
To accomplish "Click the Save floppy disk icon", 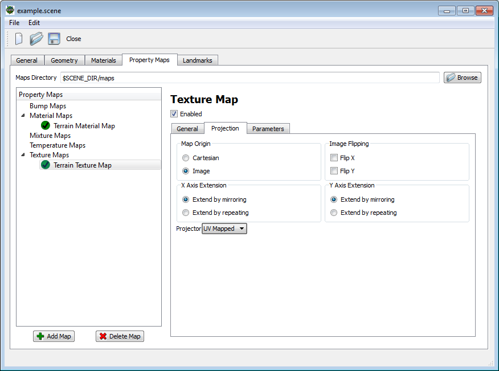I will 54,39.
